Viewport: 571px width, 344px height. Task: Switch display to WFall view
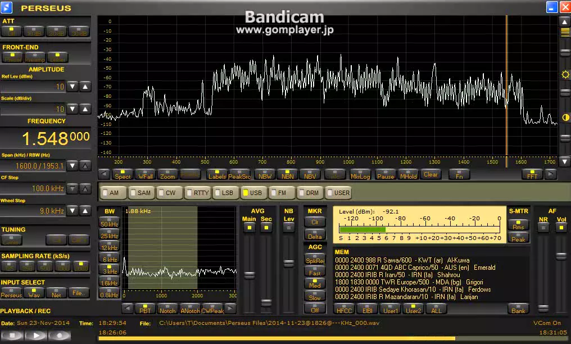tap(146, 174)
